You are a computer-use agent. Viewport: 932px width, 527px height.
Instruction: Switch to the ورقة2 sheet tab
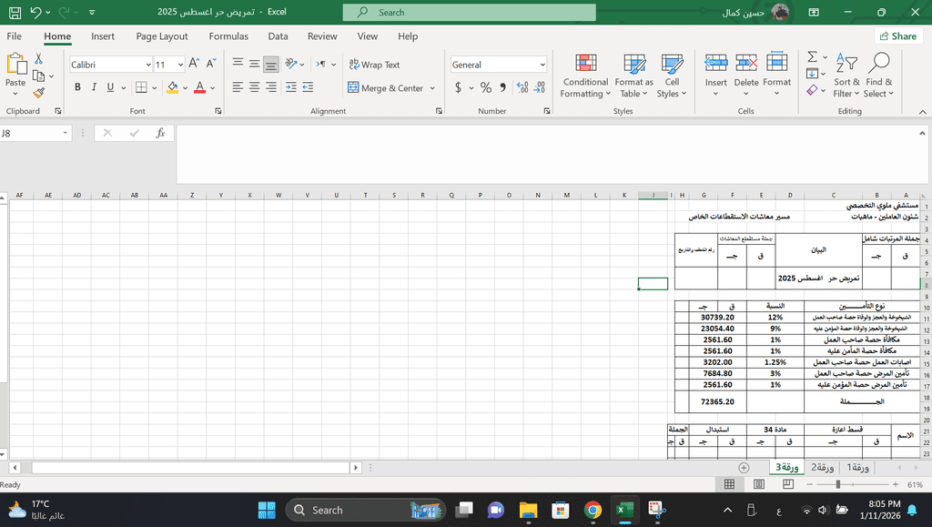822,468
